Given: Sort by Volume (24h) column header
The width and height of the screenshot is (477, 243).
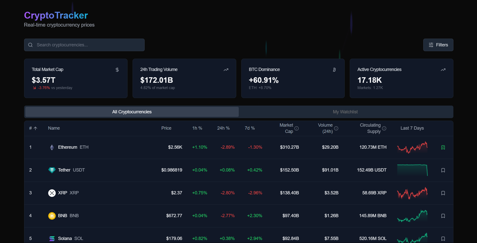Looking at the screenshot, I should [325, 128].
